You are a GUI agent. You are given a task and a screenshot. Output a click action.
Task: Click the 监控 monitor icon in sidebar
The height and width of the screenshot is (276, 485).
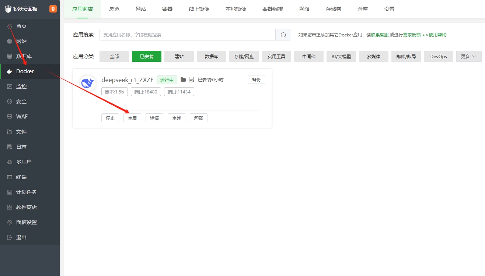(x=10, y=86)
